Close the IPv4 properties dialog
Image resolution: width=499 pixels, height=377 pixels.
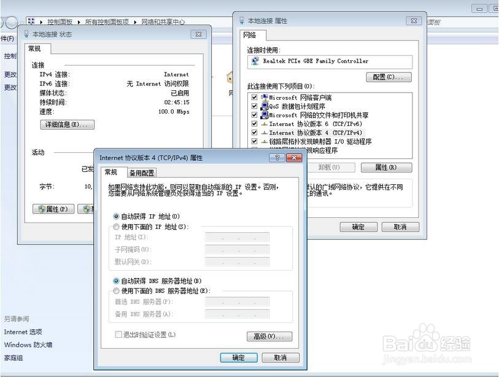(294, 158)
